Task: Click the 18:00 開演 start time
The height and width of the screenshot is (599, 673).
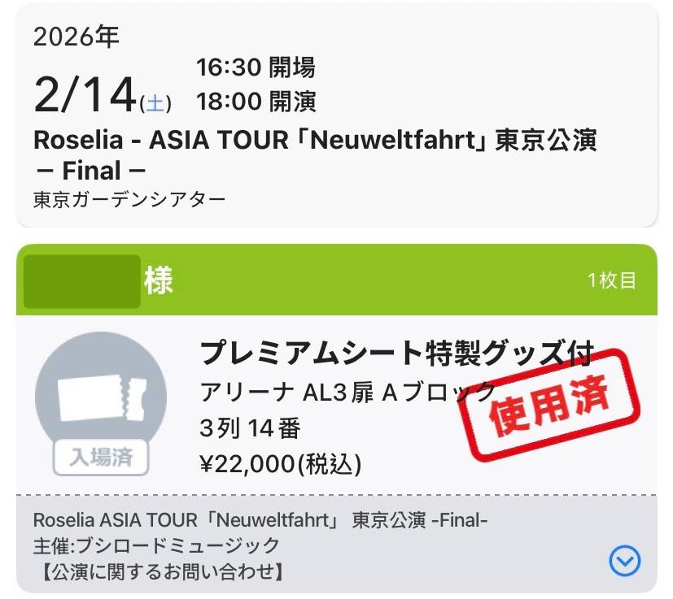Action: [x=256, y=102]
